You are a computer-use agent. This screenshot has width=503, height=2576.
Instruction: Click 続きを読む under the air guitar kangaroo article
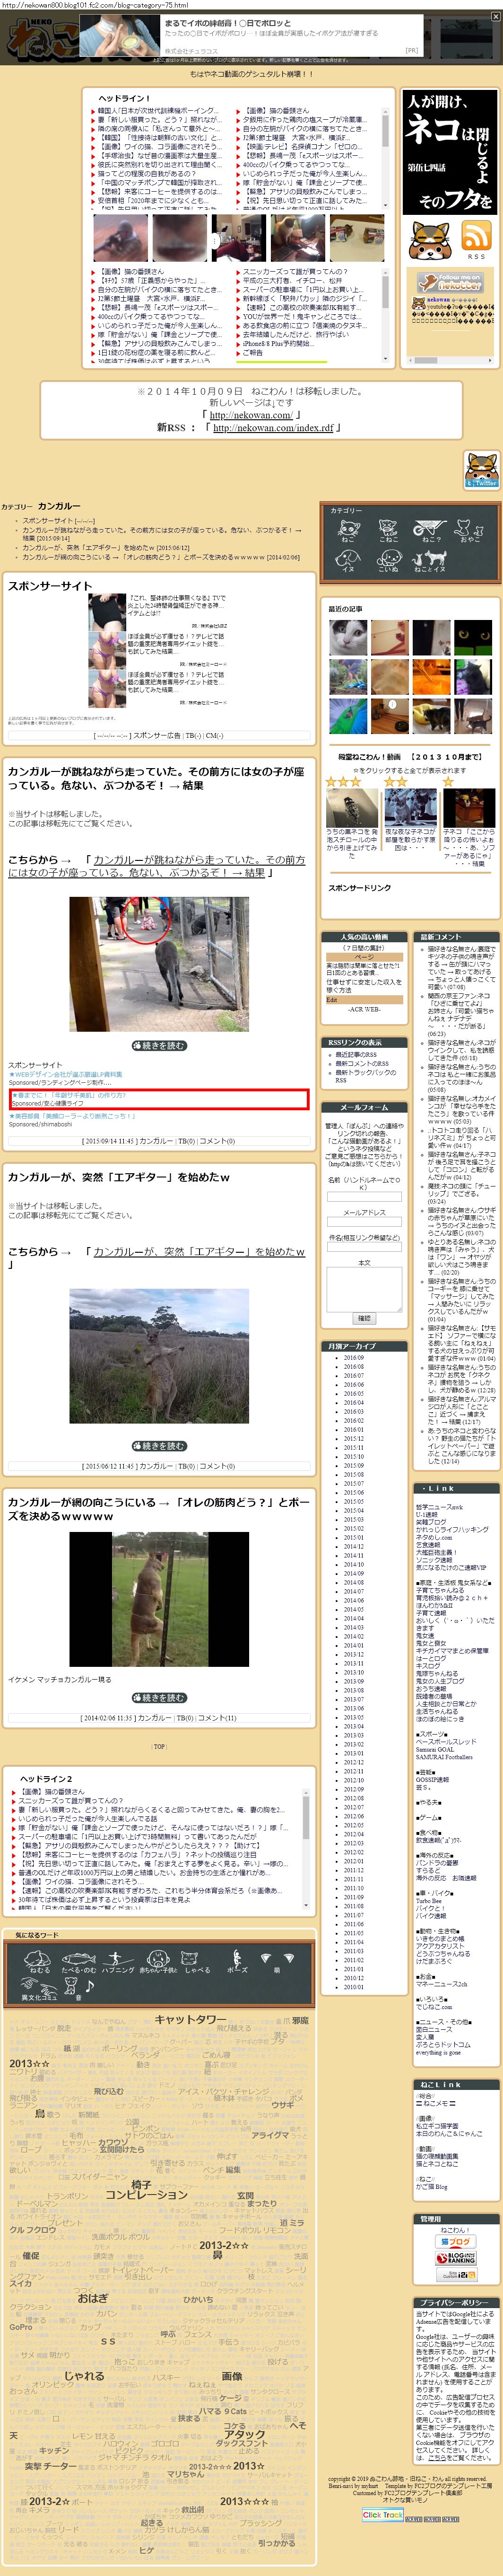coord(159,1446)
